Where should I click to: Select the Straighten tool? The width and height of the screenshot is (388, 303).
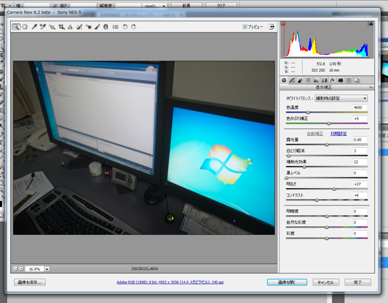(70, 26)
